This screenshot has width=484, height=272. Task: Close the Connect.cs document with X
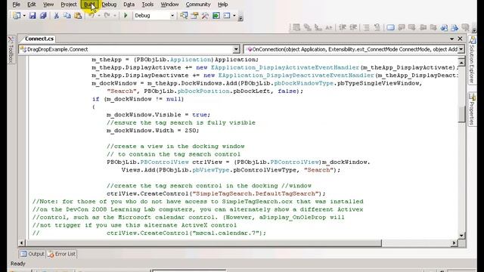click(460, 39)
